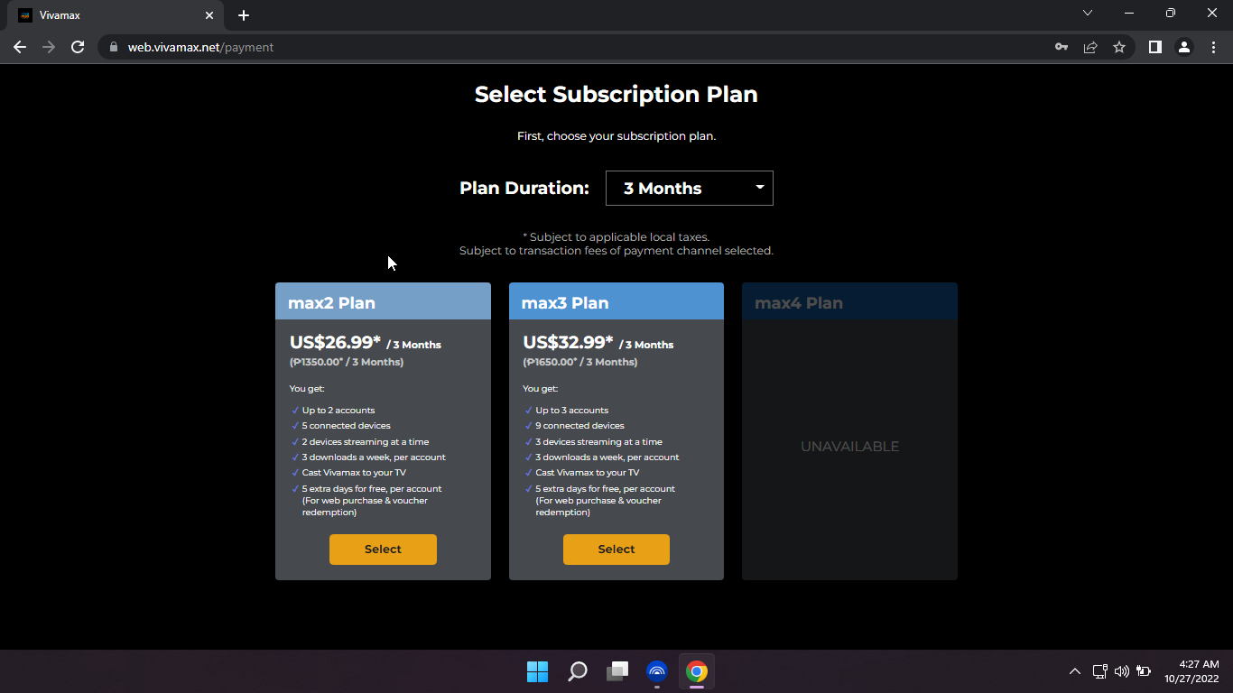1233x693 pixels.
Task: Open a new browser tab
Action: point(244,15)
